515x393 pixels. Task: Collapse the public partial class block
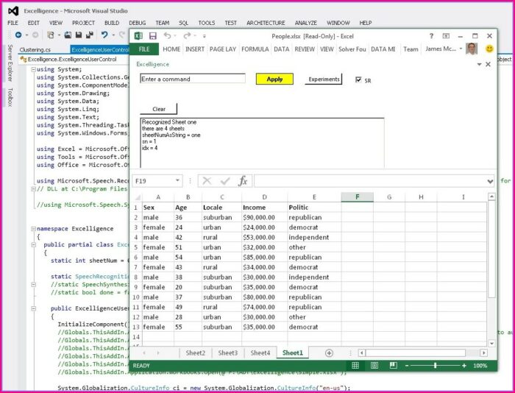(x=33, y=244)
